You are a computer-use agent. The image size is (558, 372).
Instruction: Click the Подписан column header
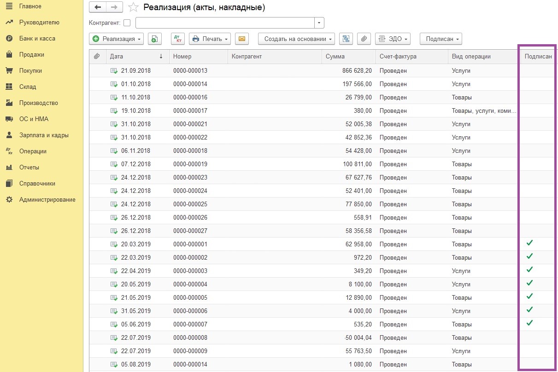(x=538, y=57)
